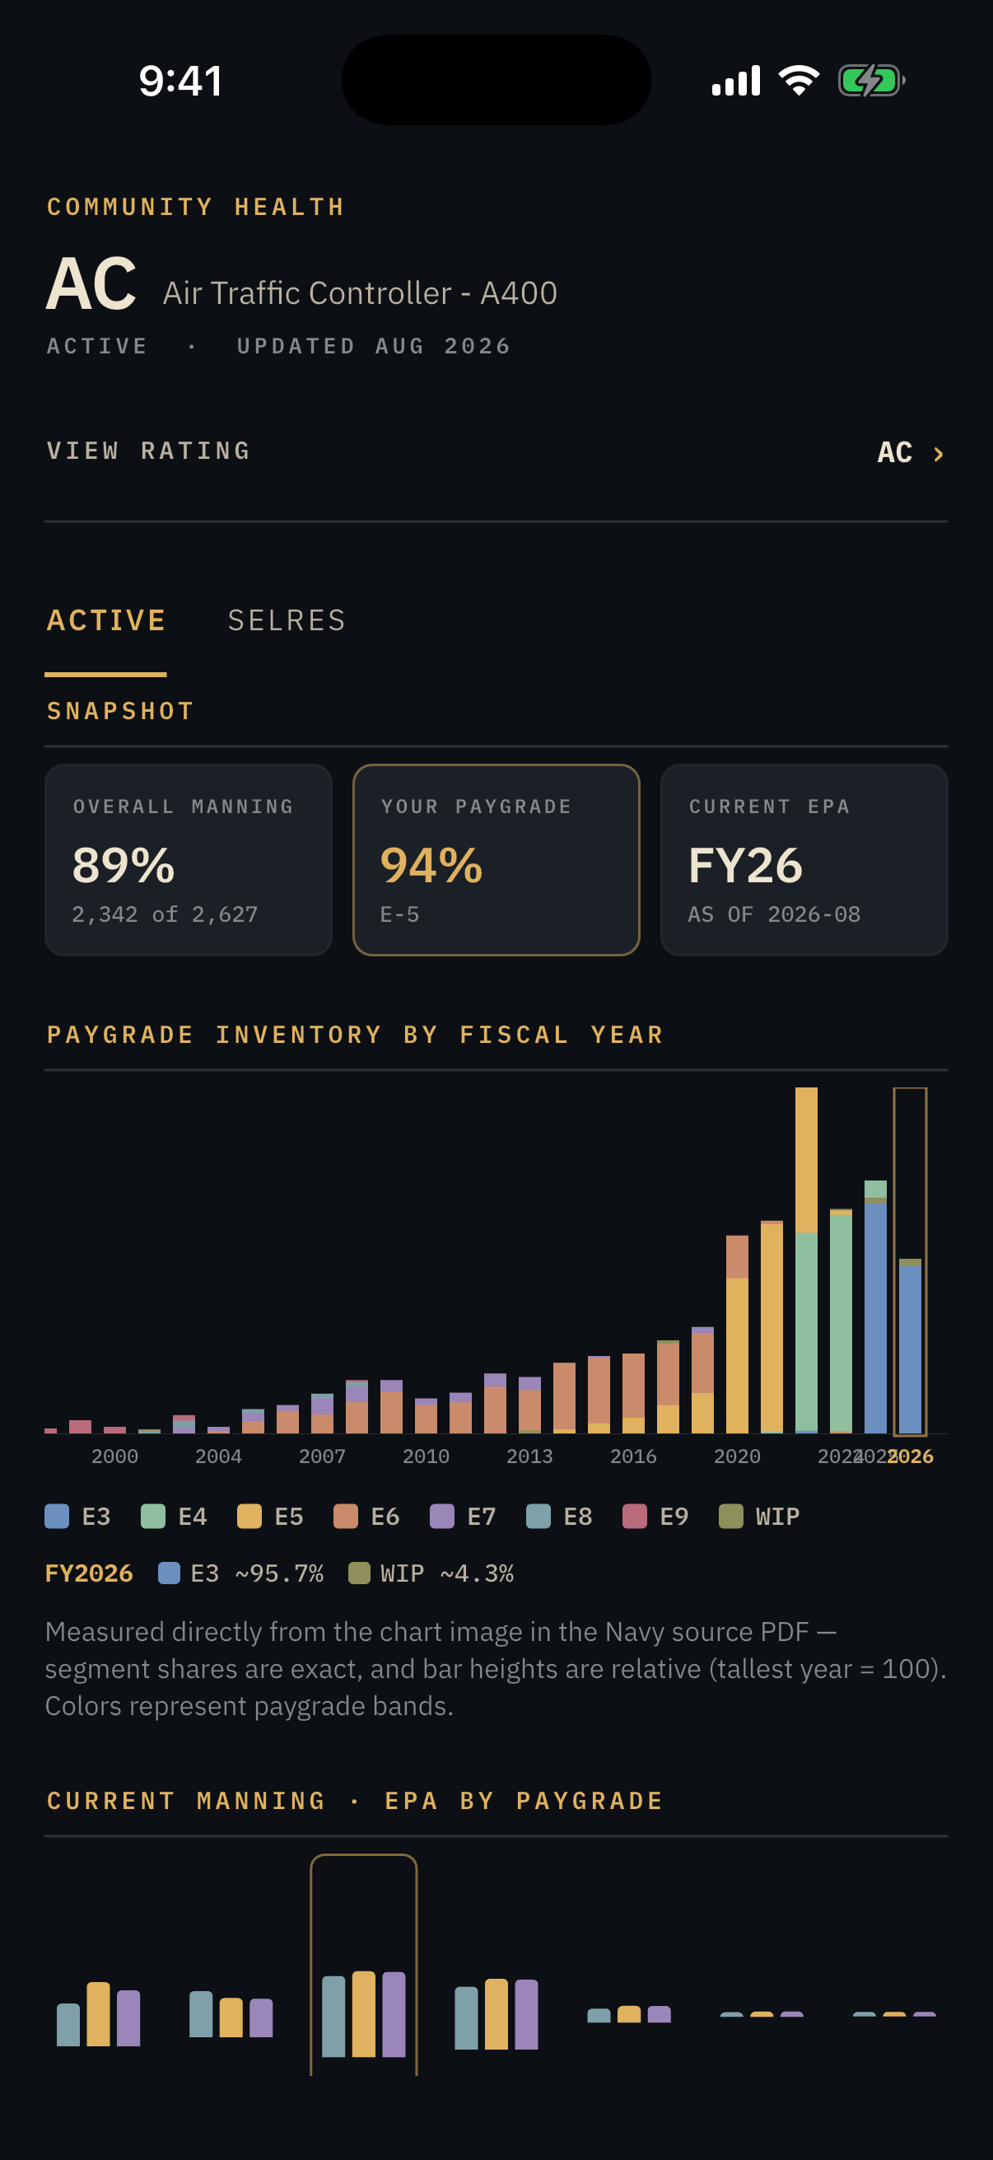The width and height of the screenshot is (993, 2160).
Task: Open the Your Paygrade 94% card
Action: pos(496,859)
